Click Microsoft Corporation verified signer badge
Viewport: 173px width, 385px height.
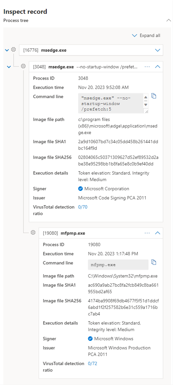(x=81, y=189)
